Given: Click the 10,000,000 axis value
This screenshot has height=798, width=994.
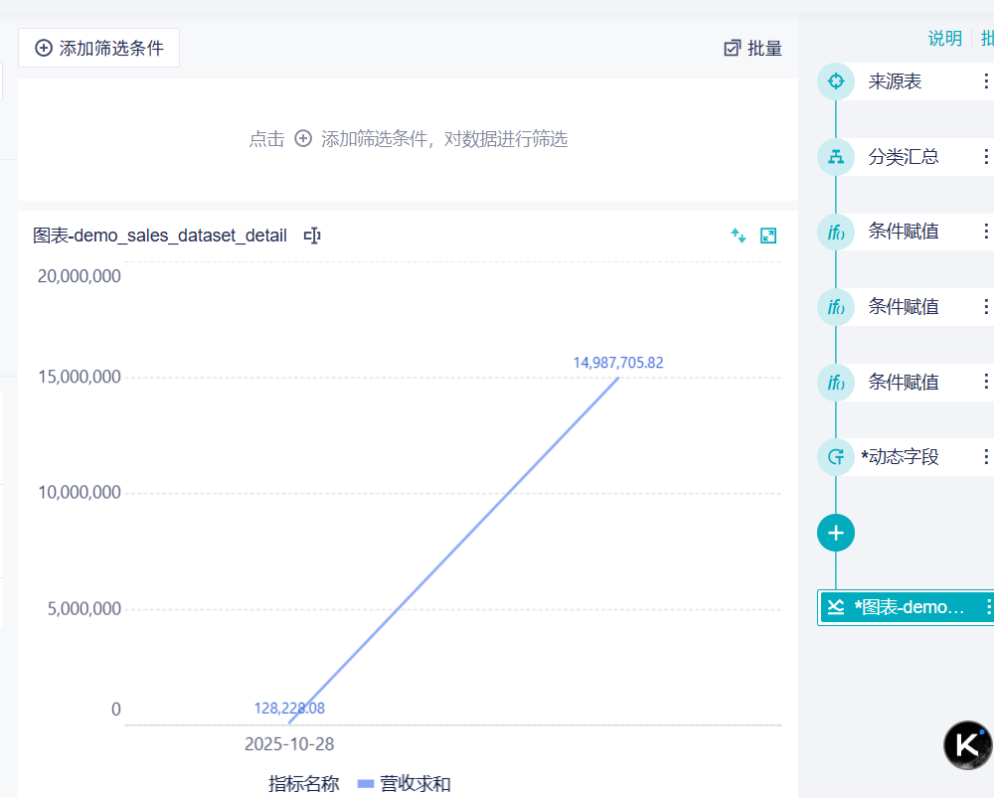Looking at the screenshot, I should pos(80,493).
